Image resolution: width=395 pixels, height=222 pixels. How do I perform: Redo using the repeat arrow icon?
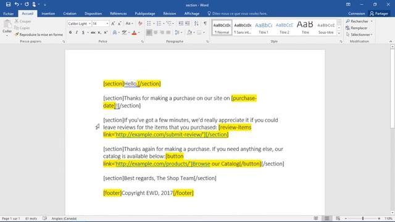click(x=27, y=4)
